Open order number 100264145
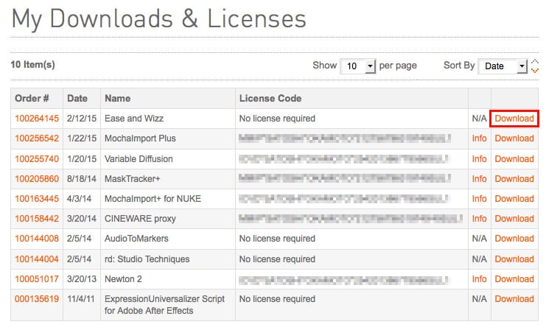 point(37,119)
